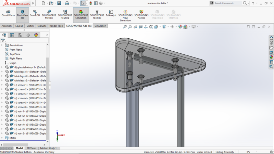Start TolAnalyst add-in

[x=111, y=13]
